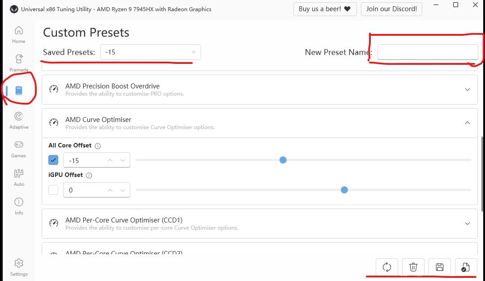This screenshot has width=485, height=281.
Task: Click the AMD Curve Optimiser gauge icon
Action: click(x=54, y=122)
